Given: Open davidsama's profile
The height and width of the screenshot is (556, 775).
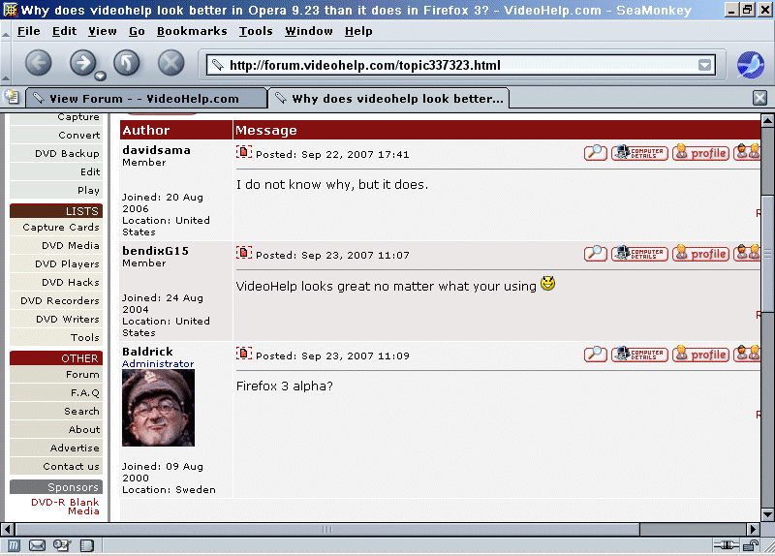Looking at the screenshot, I should click(x=700, y=153).
